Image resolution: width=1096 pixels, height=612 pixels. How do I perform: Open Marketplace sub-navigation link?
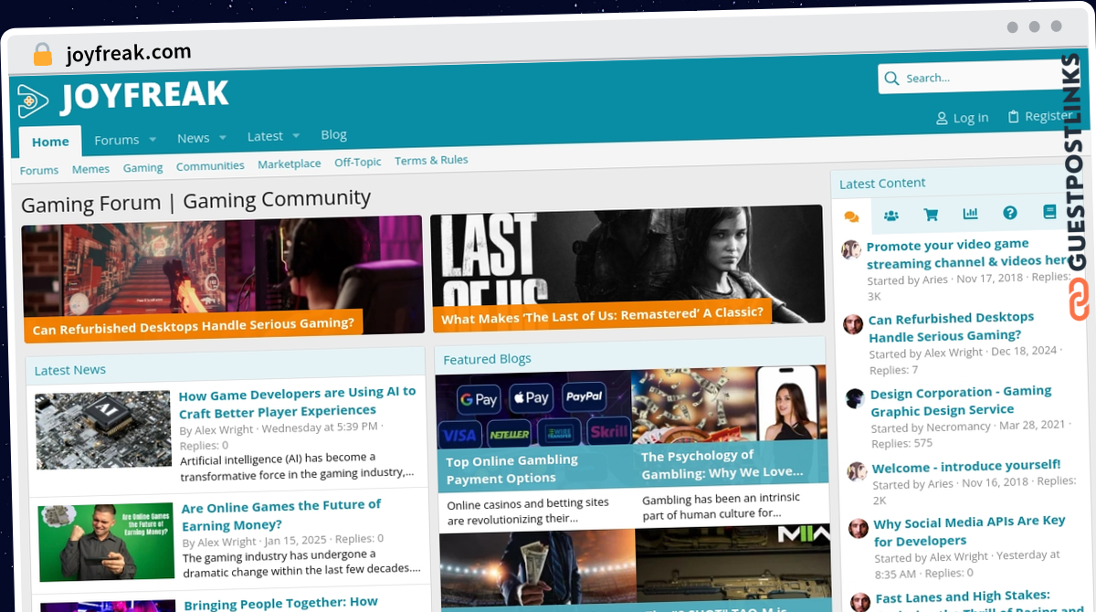pos(289,164)
